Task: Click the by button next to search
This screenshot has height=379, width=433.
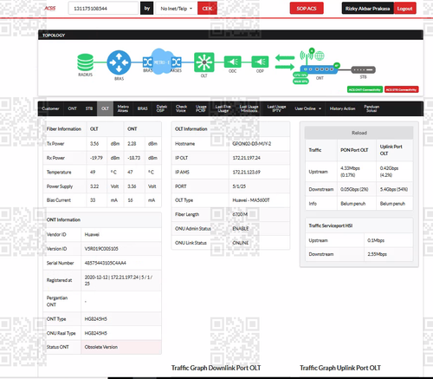Action: coord(147,9)
